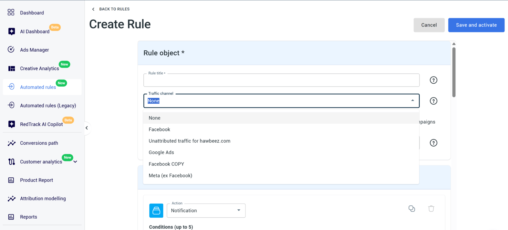Go to Conversions path
The width and height of the screenshot is (508, 230).
tap(39, 143)
